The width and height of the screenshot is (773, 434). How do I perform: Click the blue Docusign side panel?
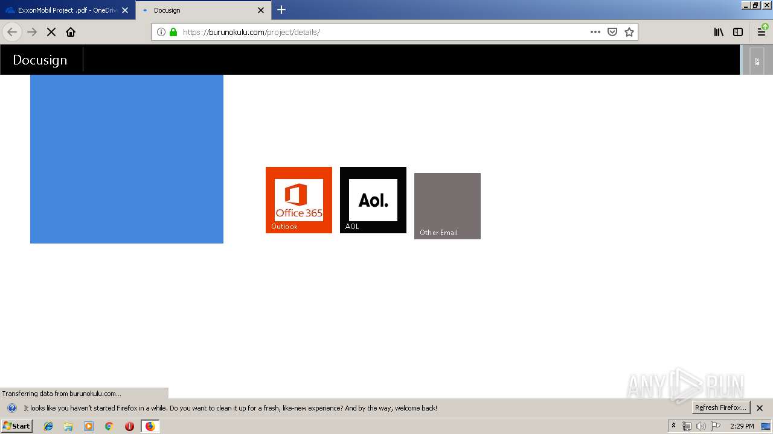click(x=127, y=159)
